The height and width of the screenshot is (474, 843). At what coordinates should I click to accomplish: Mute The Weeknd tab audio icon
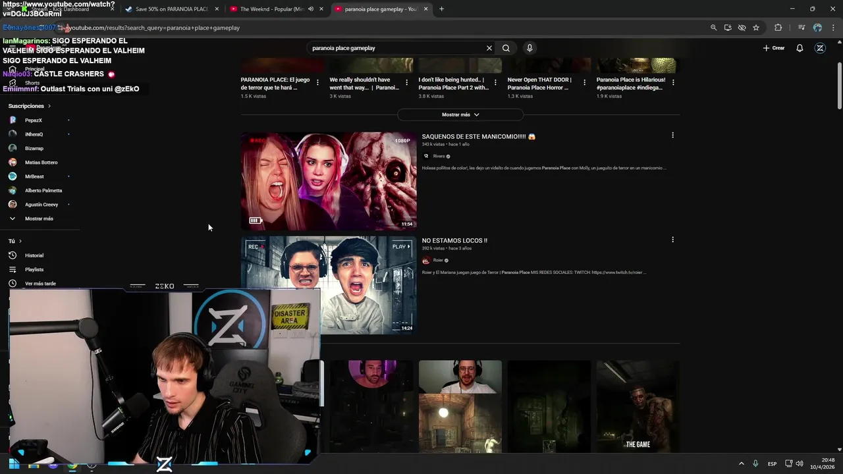tap(311, 9)
